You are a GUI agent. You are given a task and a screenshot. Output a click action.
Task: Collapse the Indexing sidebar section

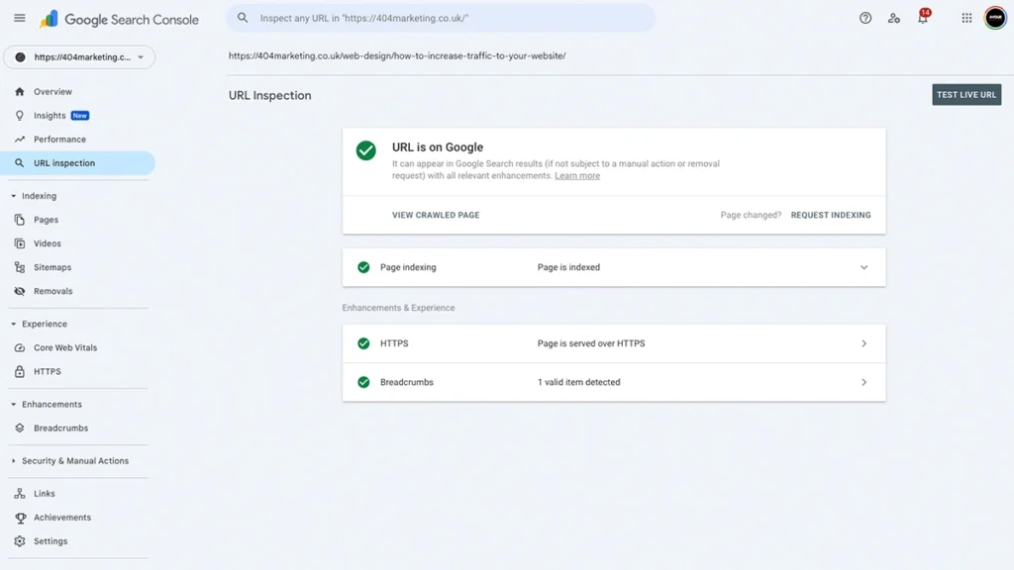[39, 196]
